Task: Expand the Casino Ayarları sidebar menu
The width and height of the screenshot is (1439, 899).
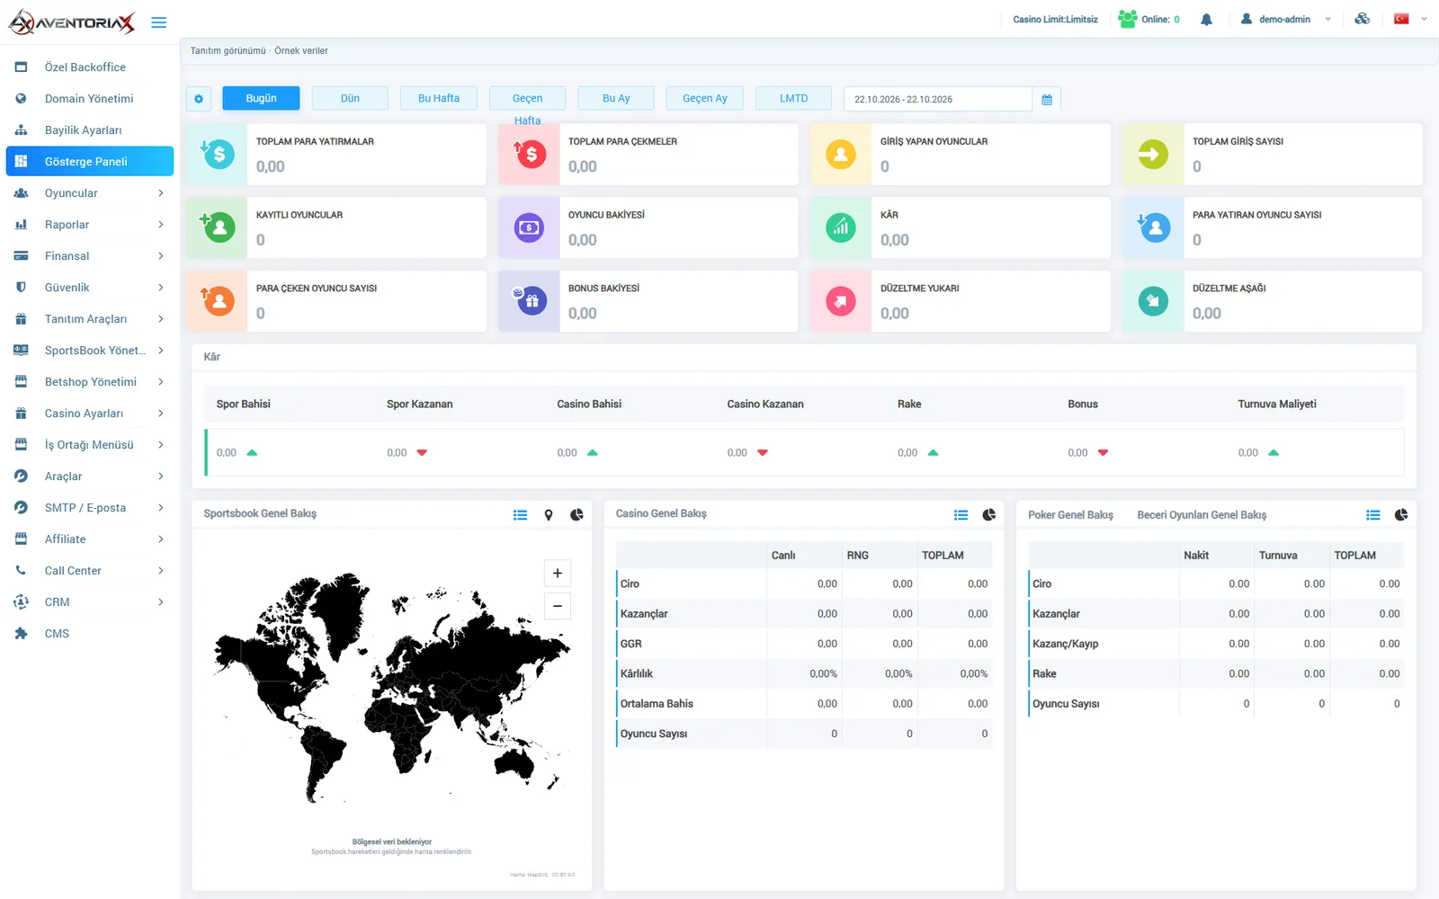Action: 90,414
